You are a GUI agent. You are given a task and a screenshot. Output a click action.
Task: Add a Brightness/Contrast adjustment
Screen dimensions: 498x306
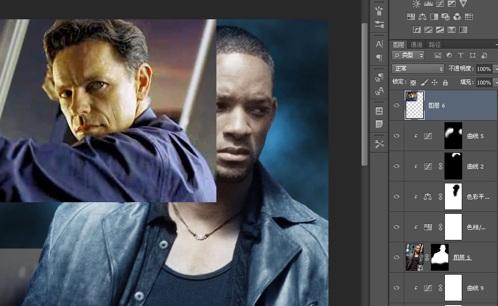(416, 4)
